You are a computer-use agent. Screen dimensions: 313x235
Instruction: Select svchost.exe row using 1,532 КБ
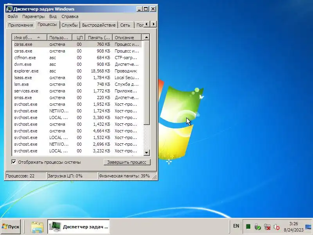pos(77,137)
